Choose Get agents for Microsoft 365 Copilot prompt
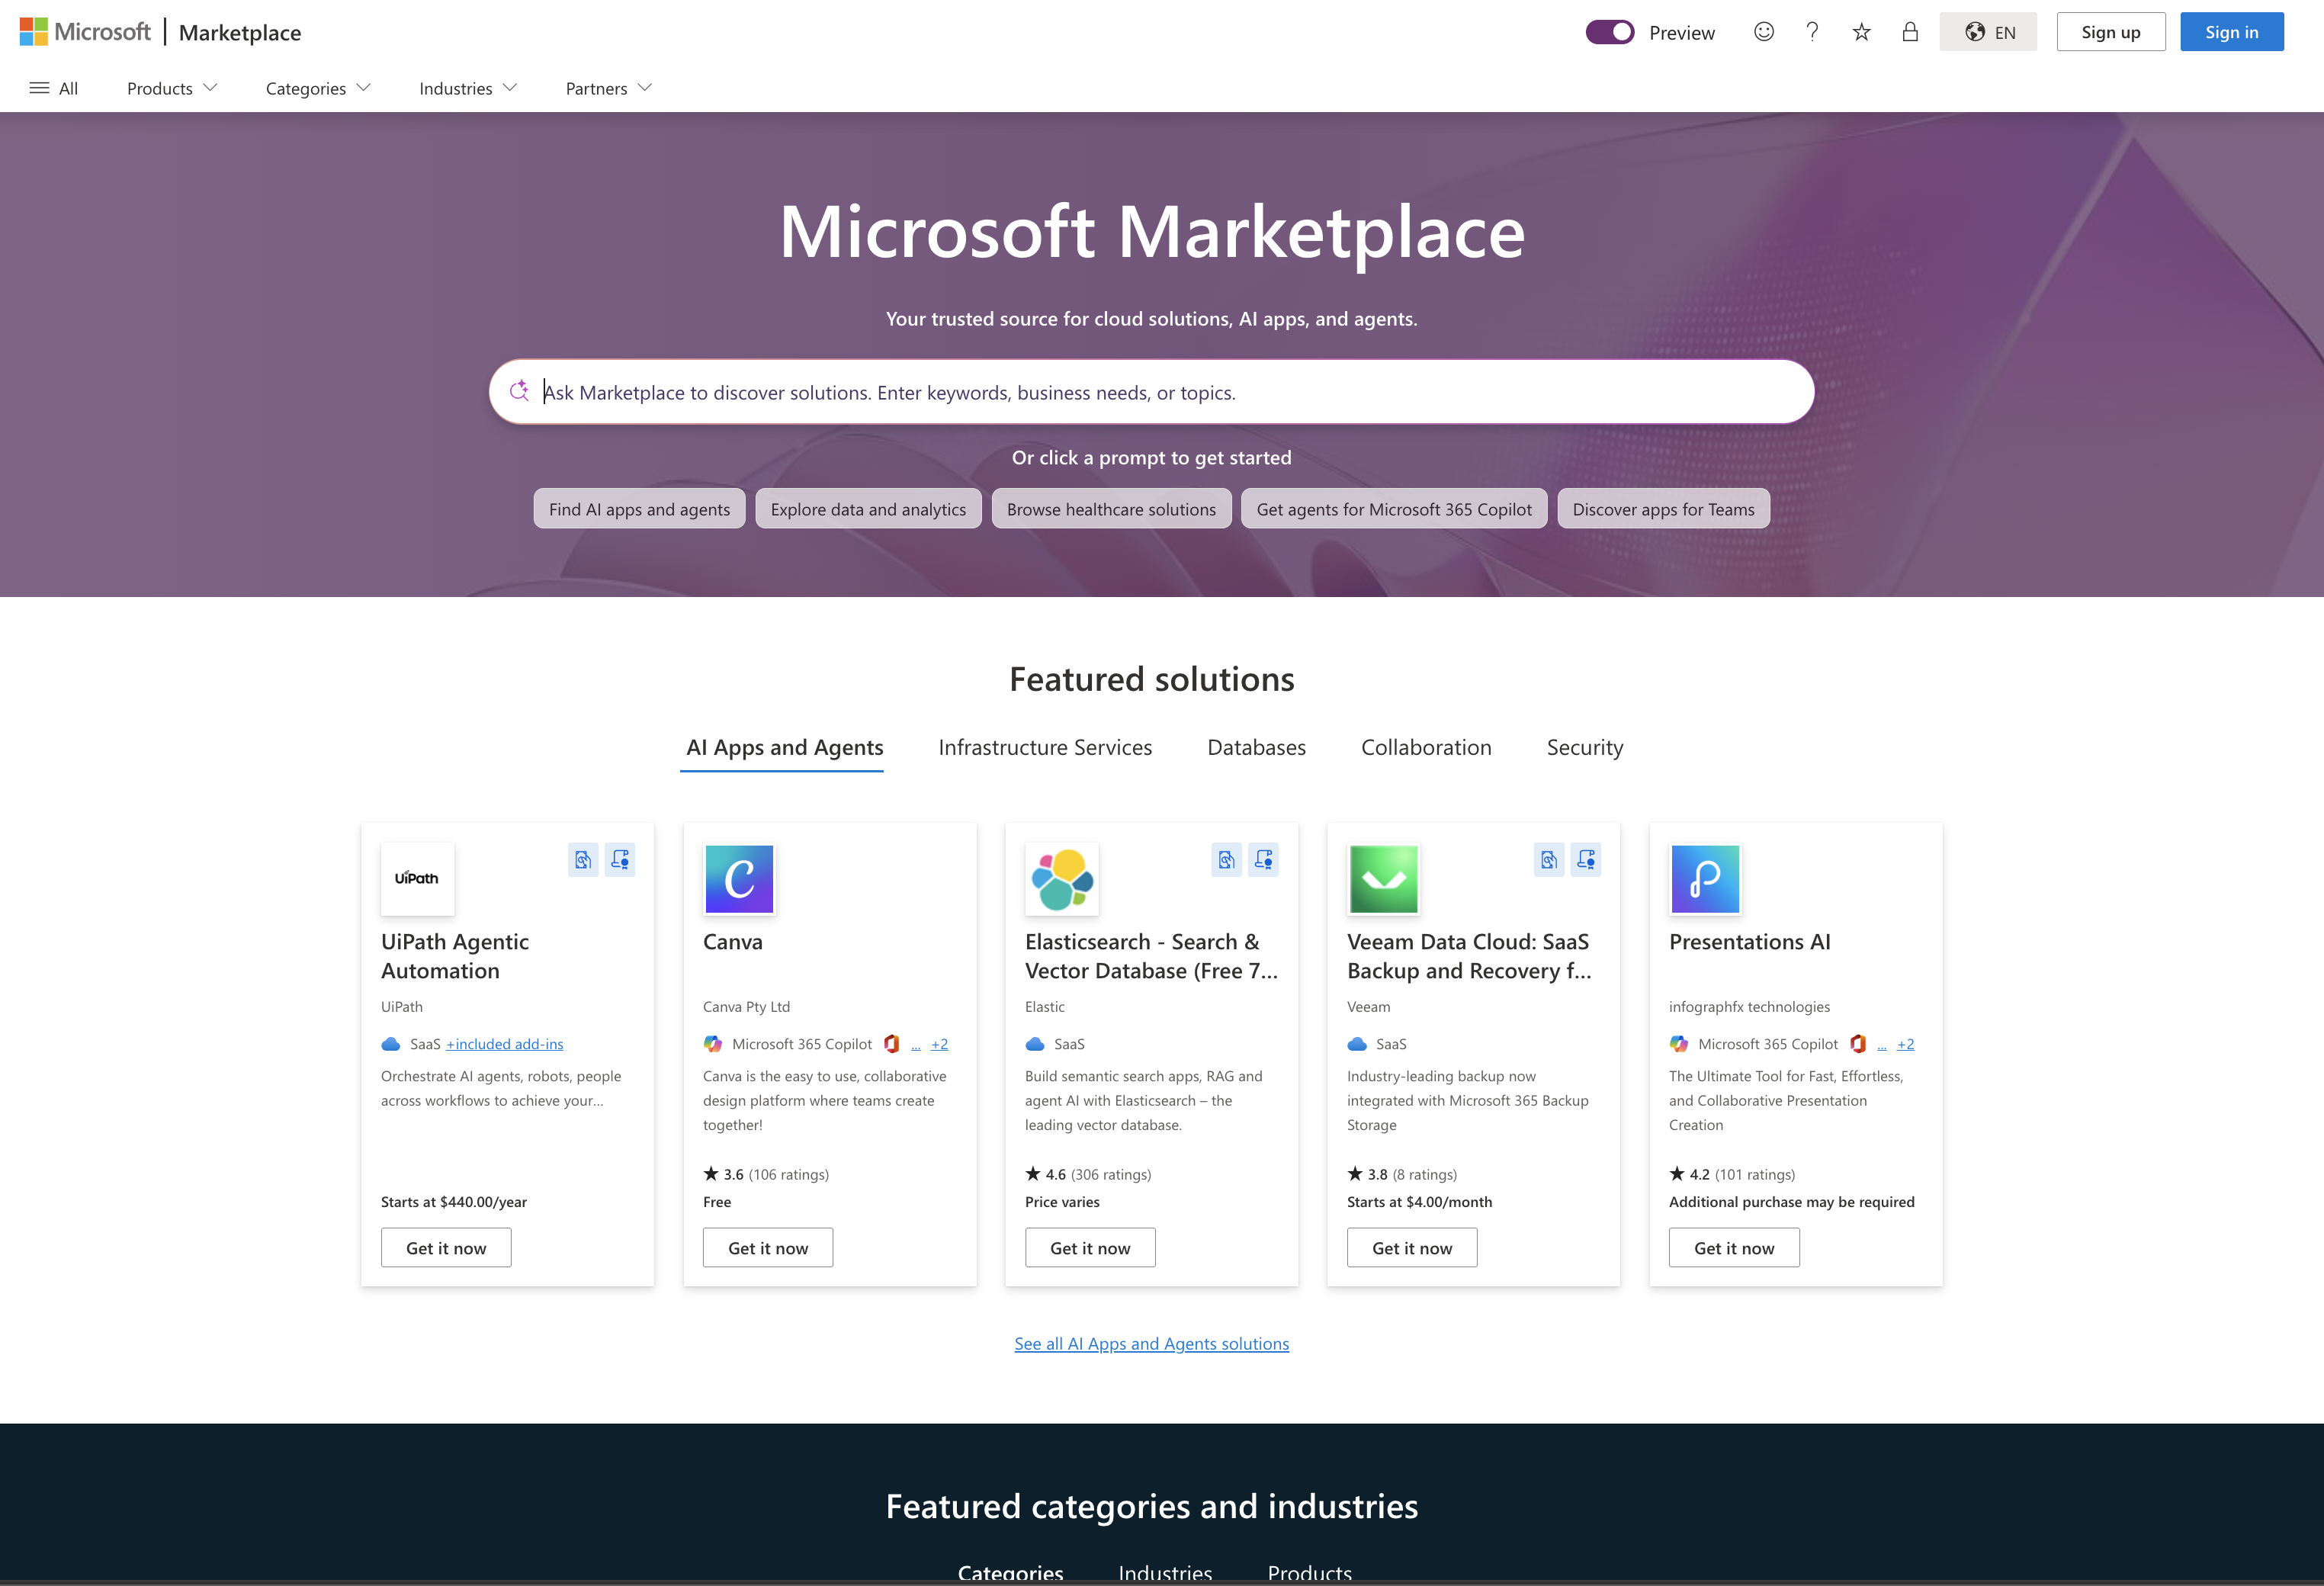The width and height of the screenshot is (2324, 1586). (x=1394, y=509)
